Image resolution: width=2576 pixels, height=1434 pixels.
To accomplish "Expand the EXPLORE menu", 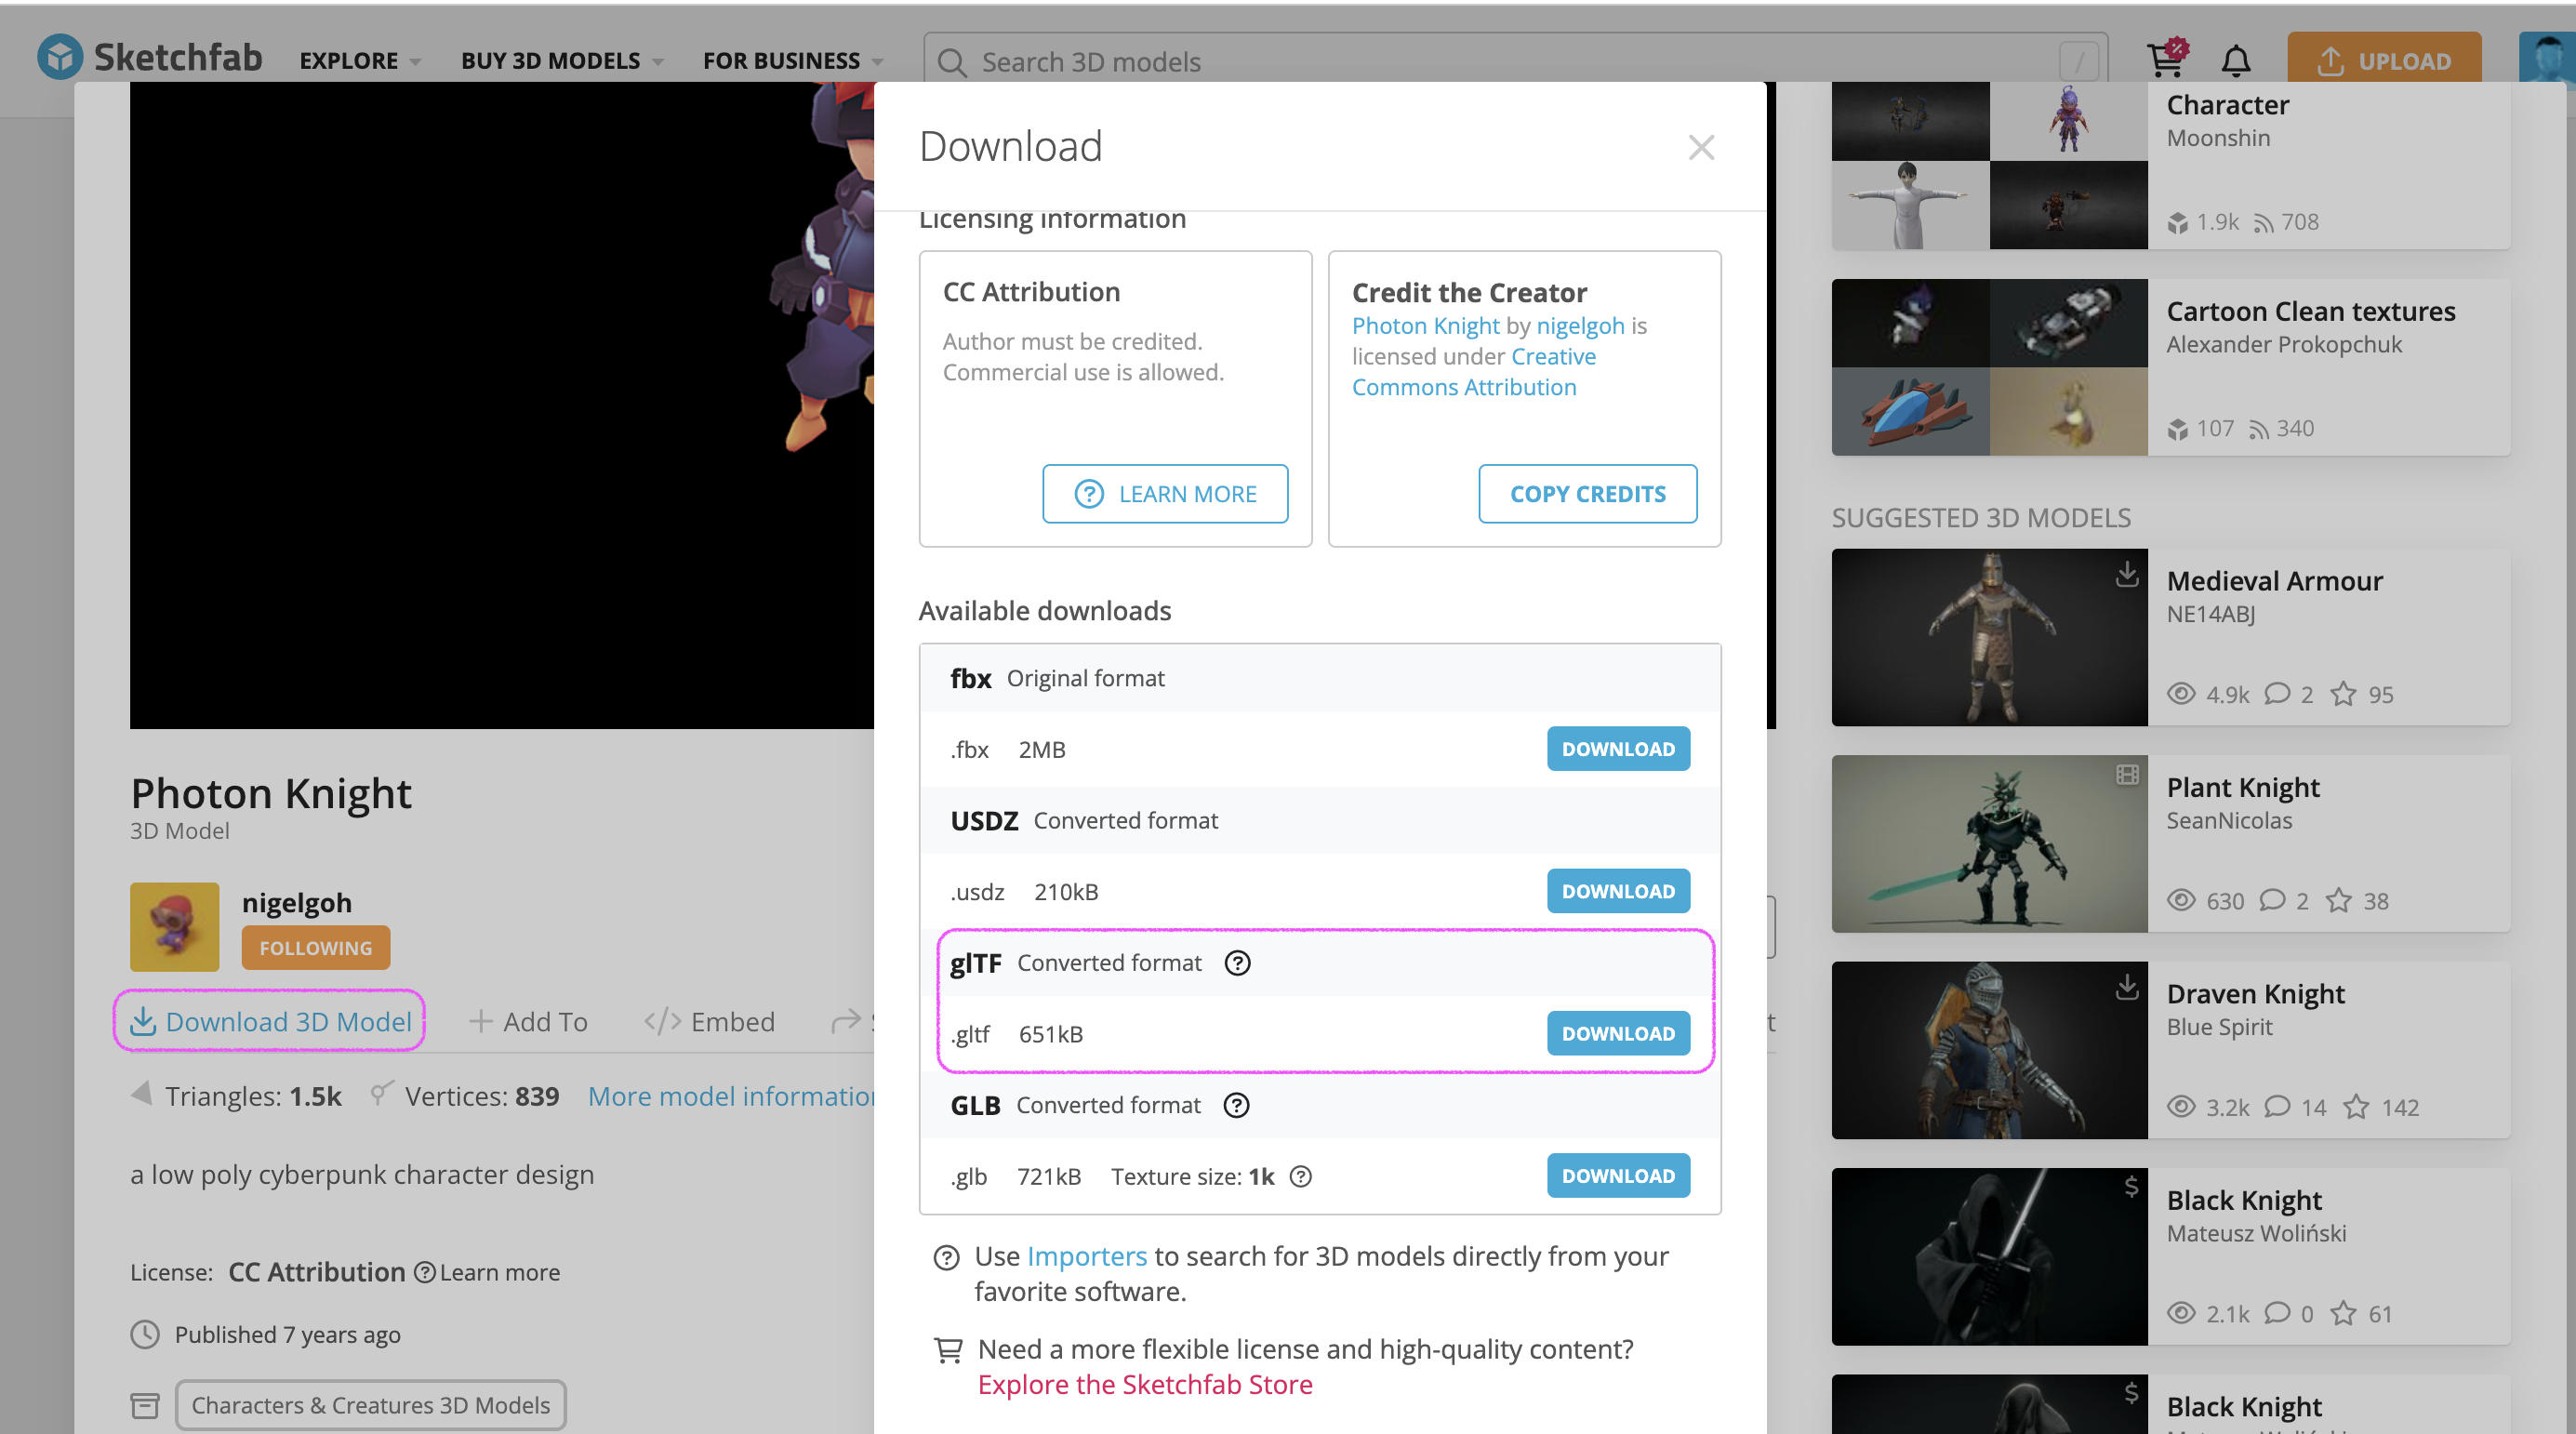I will click(x=359, y=61).
